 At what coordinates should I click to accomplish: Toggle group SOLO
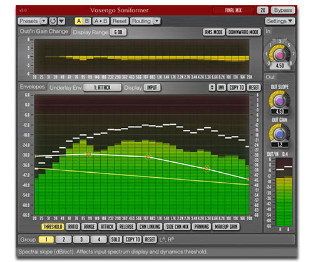click(115, 240)
